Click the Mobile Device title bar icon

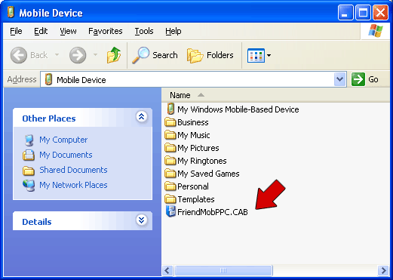11,12
